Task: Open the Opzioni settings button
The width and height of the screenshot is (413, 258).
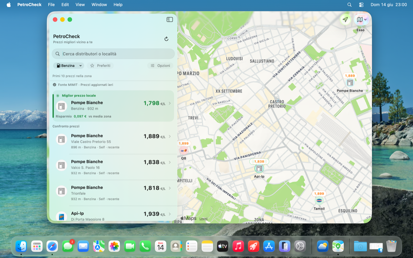Action: (x=160, y=65)
